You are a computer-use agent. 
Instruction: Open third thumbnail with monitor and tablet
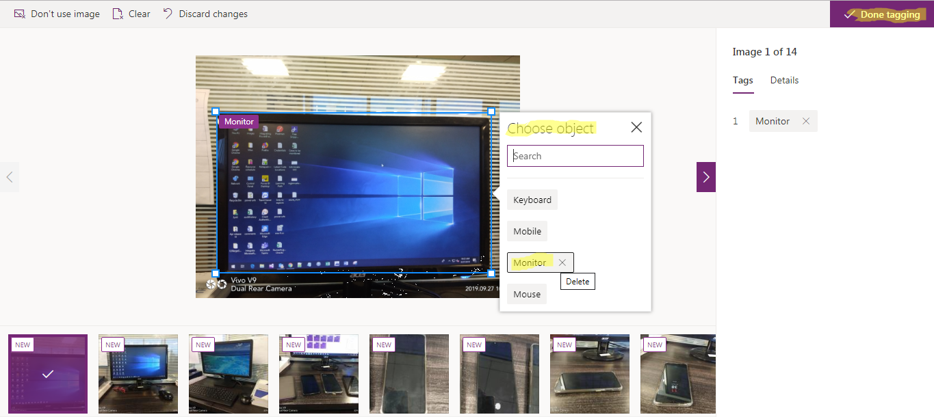[229, 374]
